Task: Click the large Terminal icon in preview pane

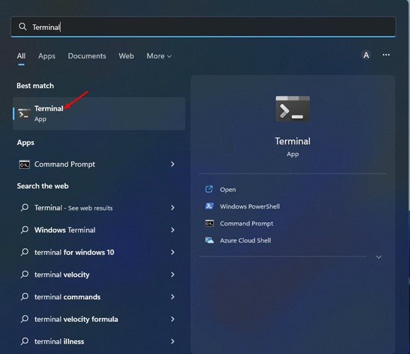Action: (x=292, y=109)
